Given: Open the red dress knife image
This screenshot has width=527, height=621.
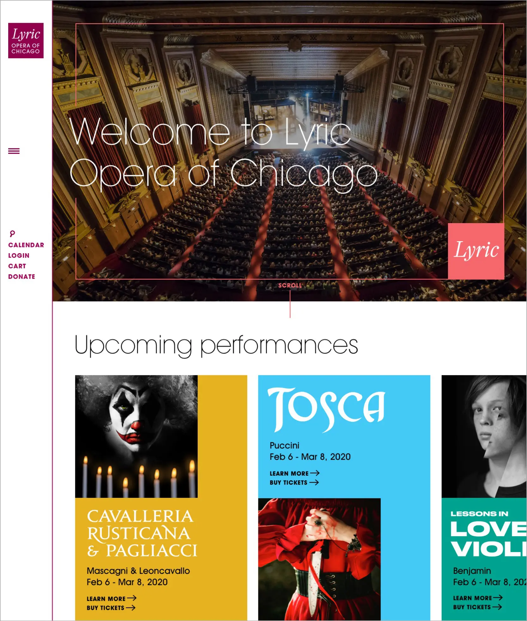Looking at the screenshot, I should [319, 559].
